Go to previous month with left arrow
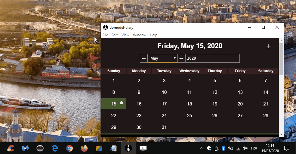 click(x=144, y=58)
